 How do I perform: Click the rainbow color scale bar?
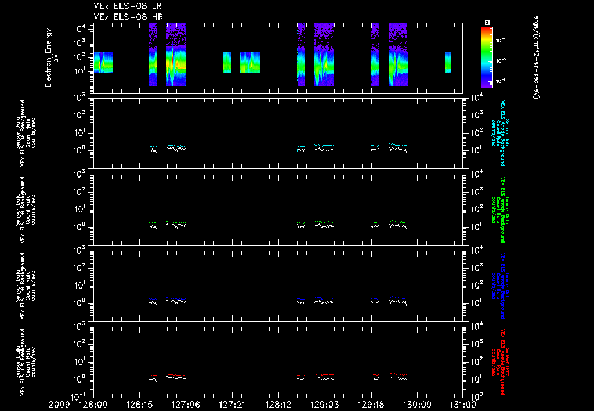(487, 57)
